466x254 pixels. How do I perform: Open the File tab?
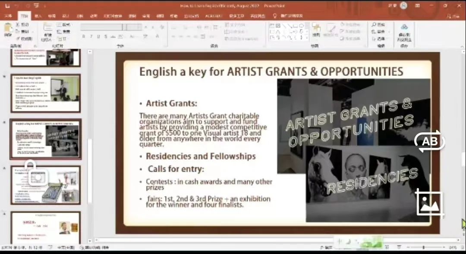(x=8, y=16)
